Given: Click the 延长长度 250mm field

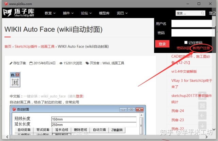Looking at the screenshot, I should click(x=94, y=125).
